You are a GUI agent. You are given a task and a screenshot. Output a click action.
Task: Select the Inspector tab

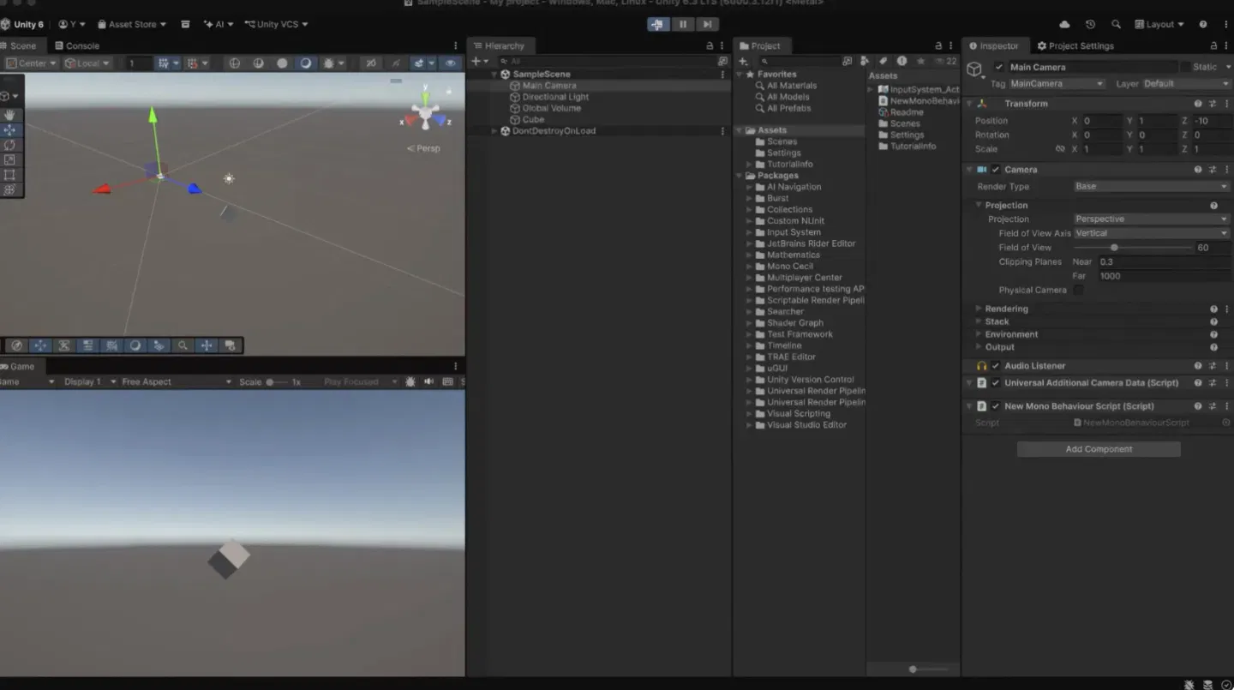point(993,46)
